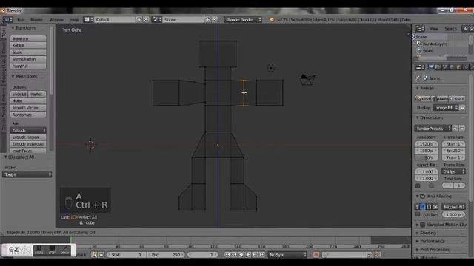Screen dimensions: 474x266
Task: Set anti-aliasing samples to 16
Action: tap(435, 207)
